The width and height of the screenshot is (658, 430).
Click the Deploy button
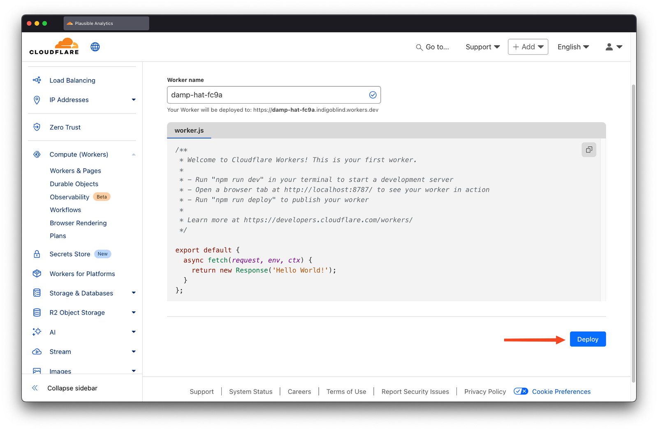coord(587,339)
